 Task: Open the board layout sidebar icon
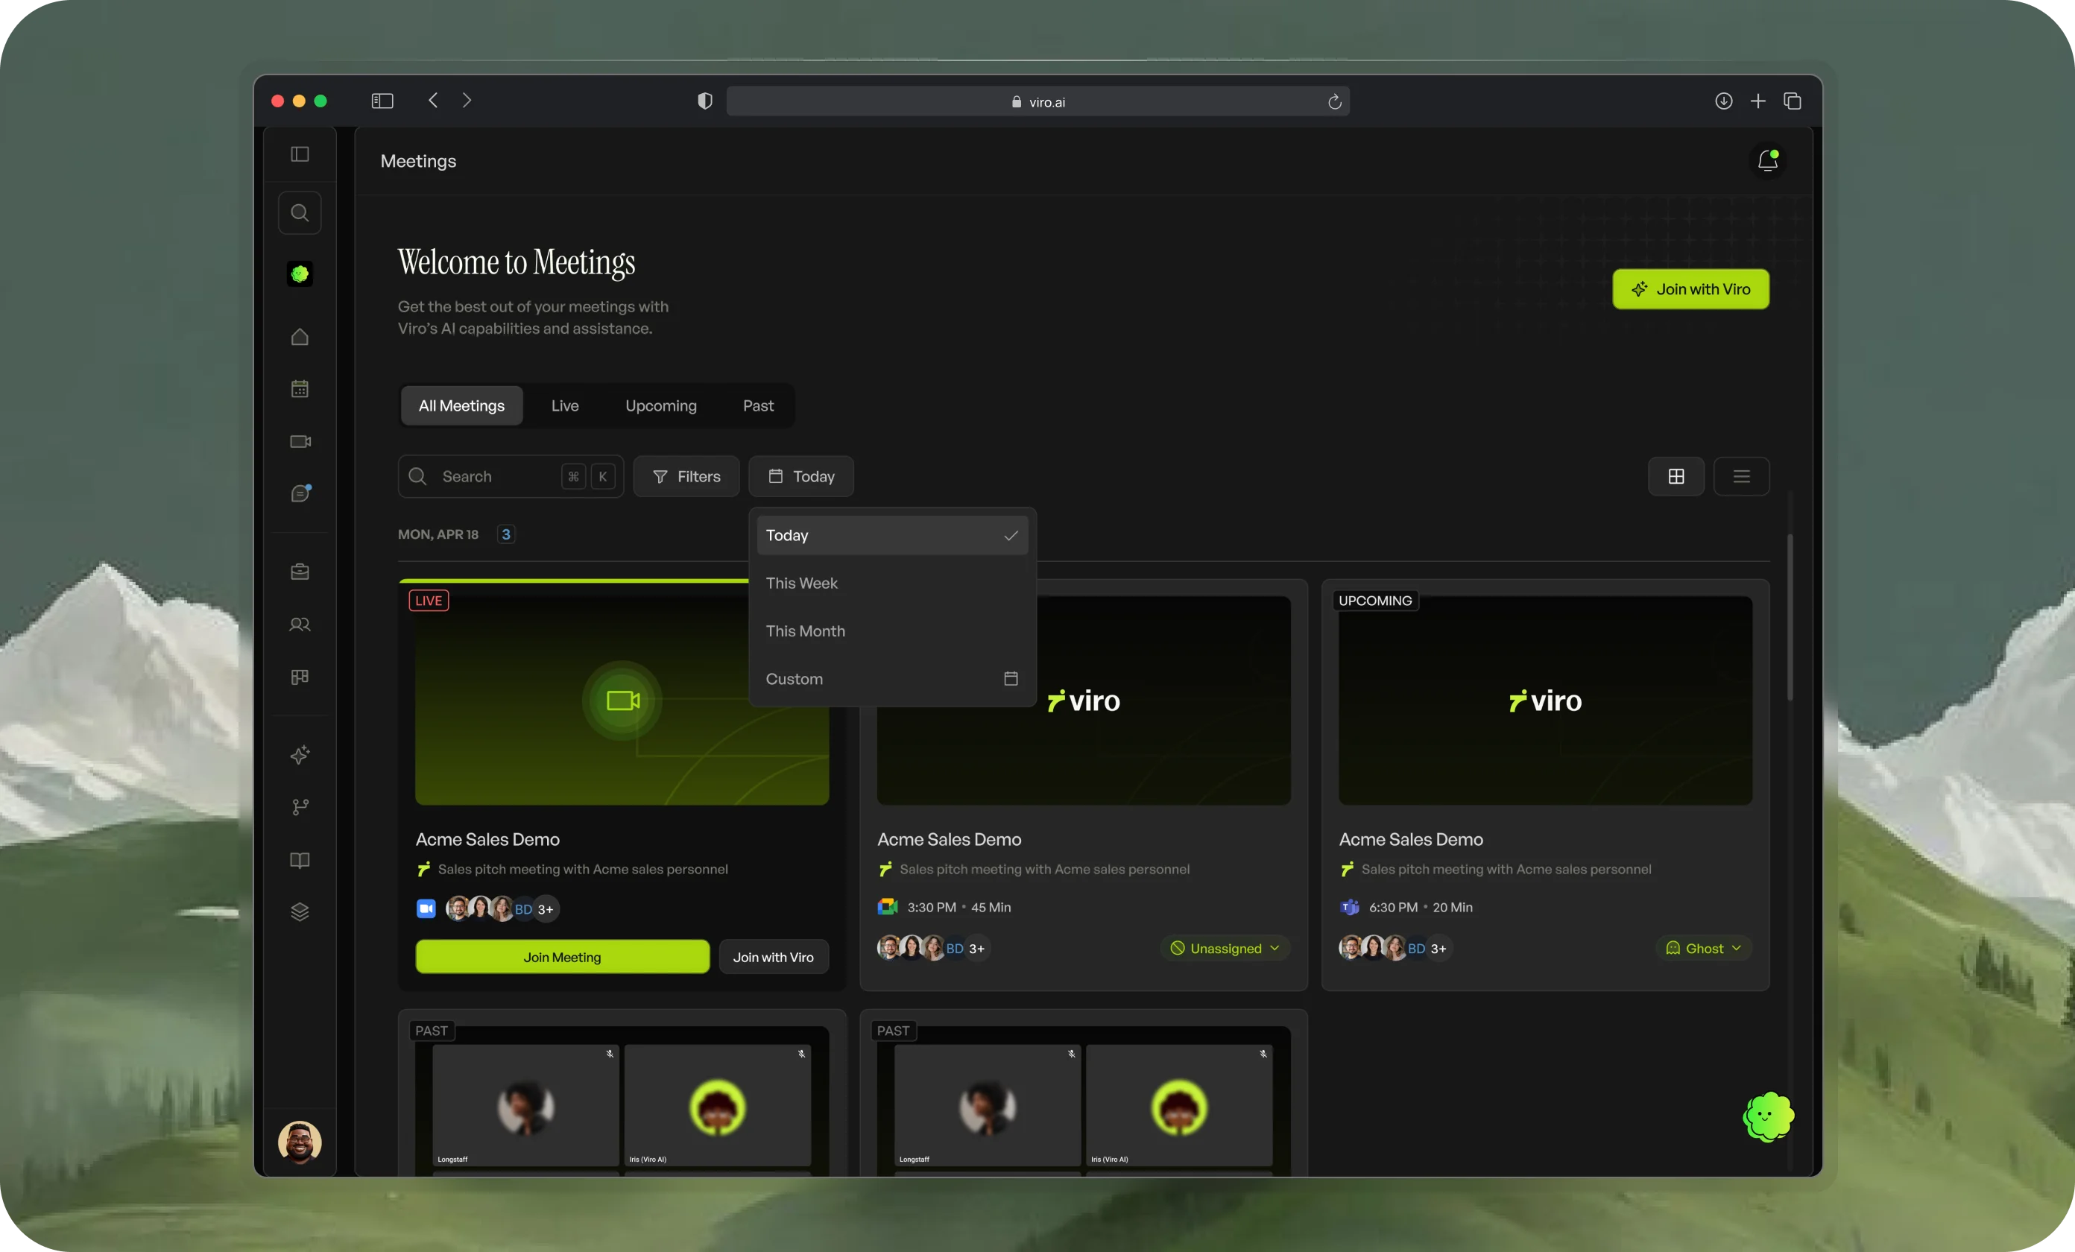click(300, 677)
